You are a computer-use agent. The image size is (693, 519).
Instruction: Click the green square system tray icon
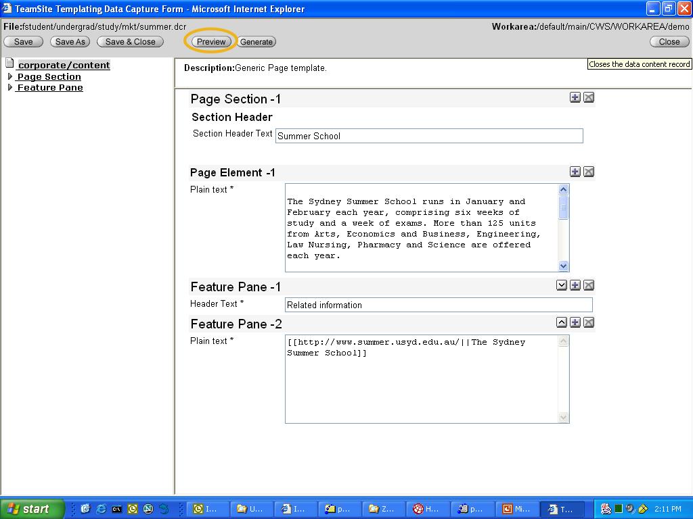pyautogui.click(x=619, y=509)
